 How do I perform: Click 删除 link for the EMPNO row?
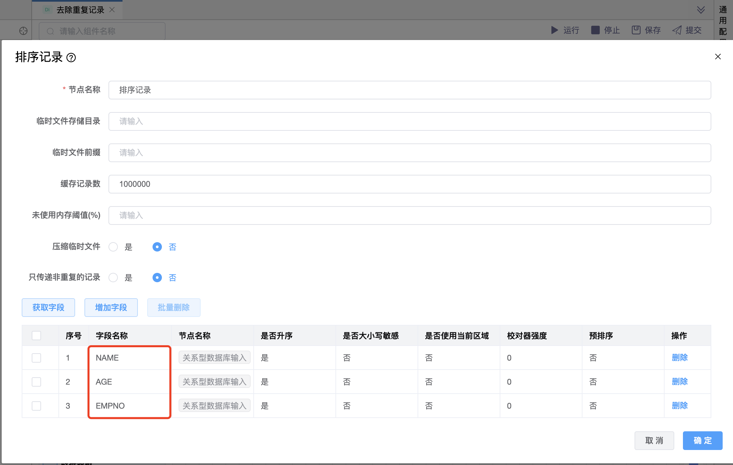pyautogui.click(x=680, y=406)
